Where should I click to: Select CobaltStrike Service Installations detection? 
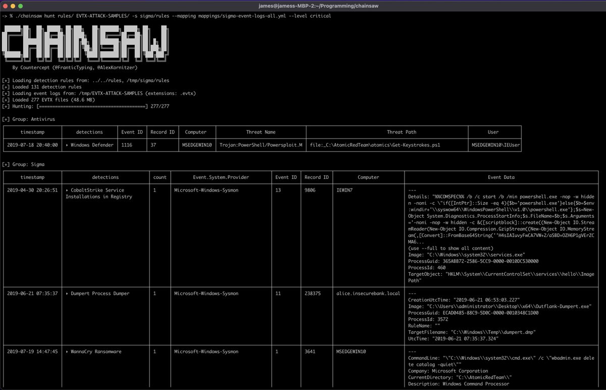[99, 193]
